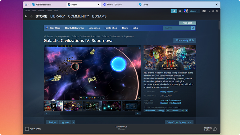Open the BDSAMS profile section
The image size is (240, 135).
[99, 16]
